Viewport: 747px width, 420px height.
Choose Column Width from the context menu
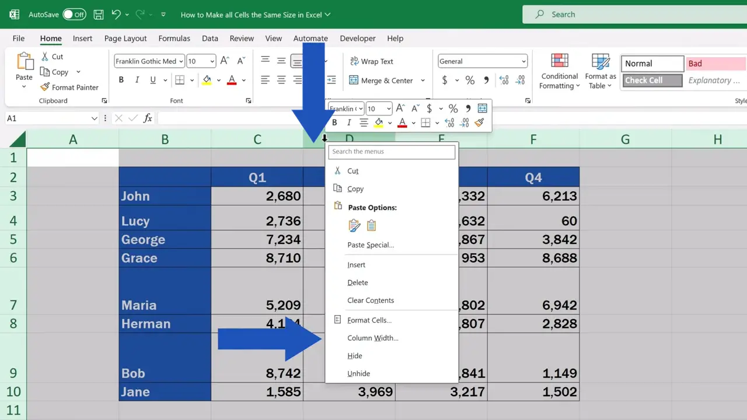(372, 338)
